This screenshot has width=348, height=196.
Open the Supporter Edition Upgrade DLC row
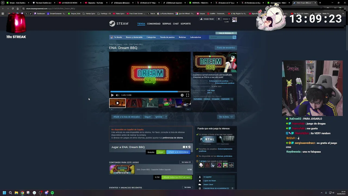(151, 170)
